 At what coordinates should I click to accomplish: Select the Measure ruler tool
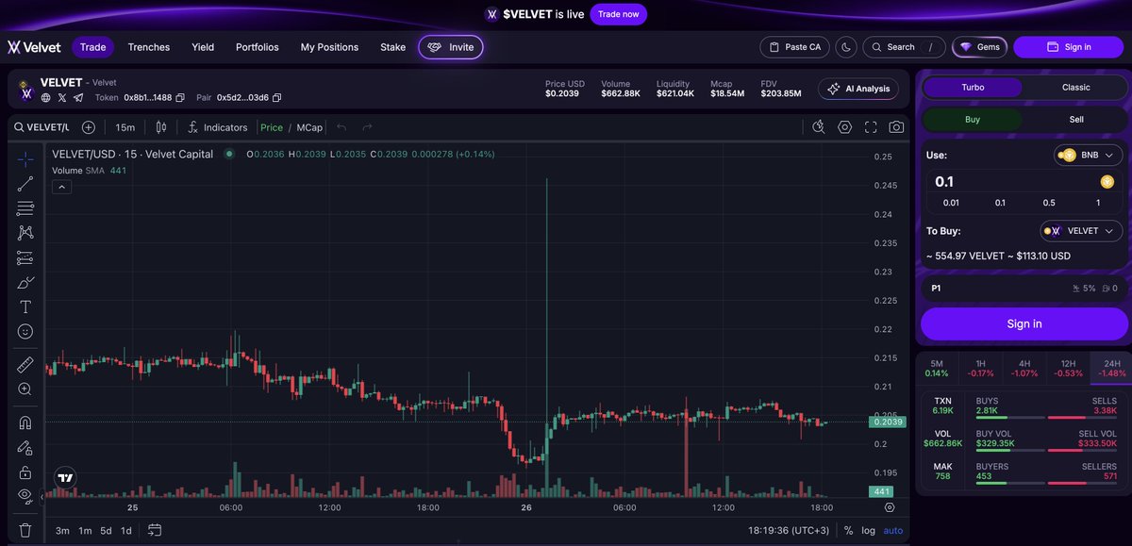pyautogui.click(x=25, y=364)
